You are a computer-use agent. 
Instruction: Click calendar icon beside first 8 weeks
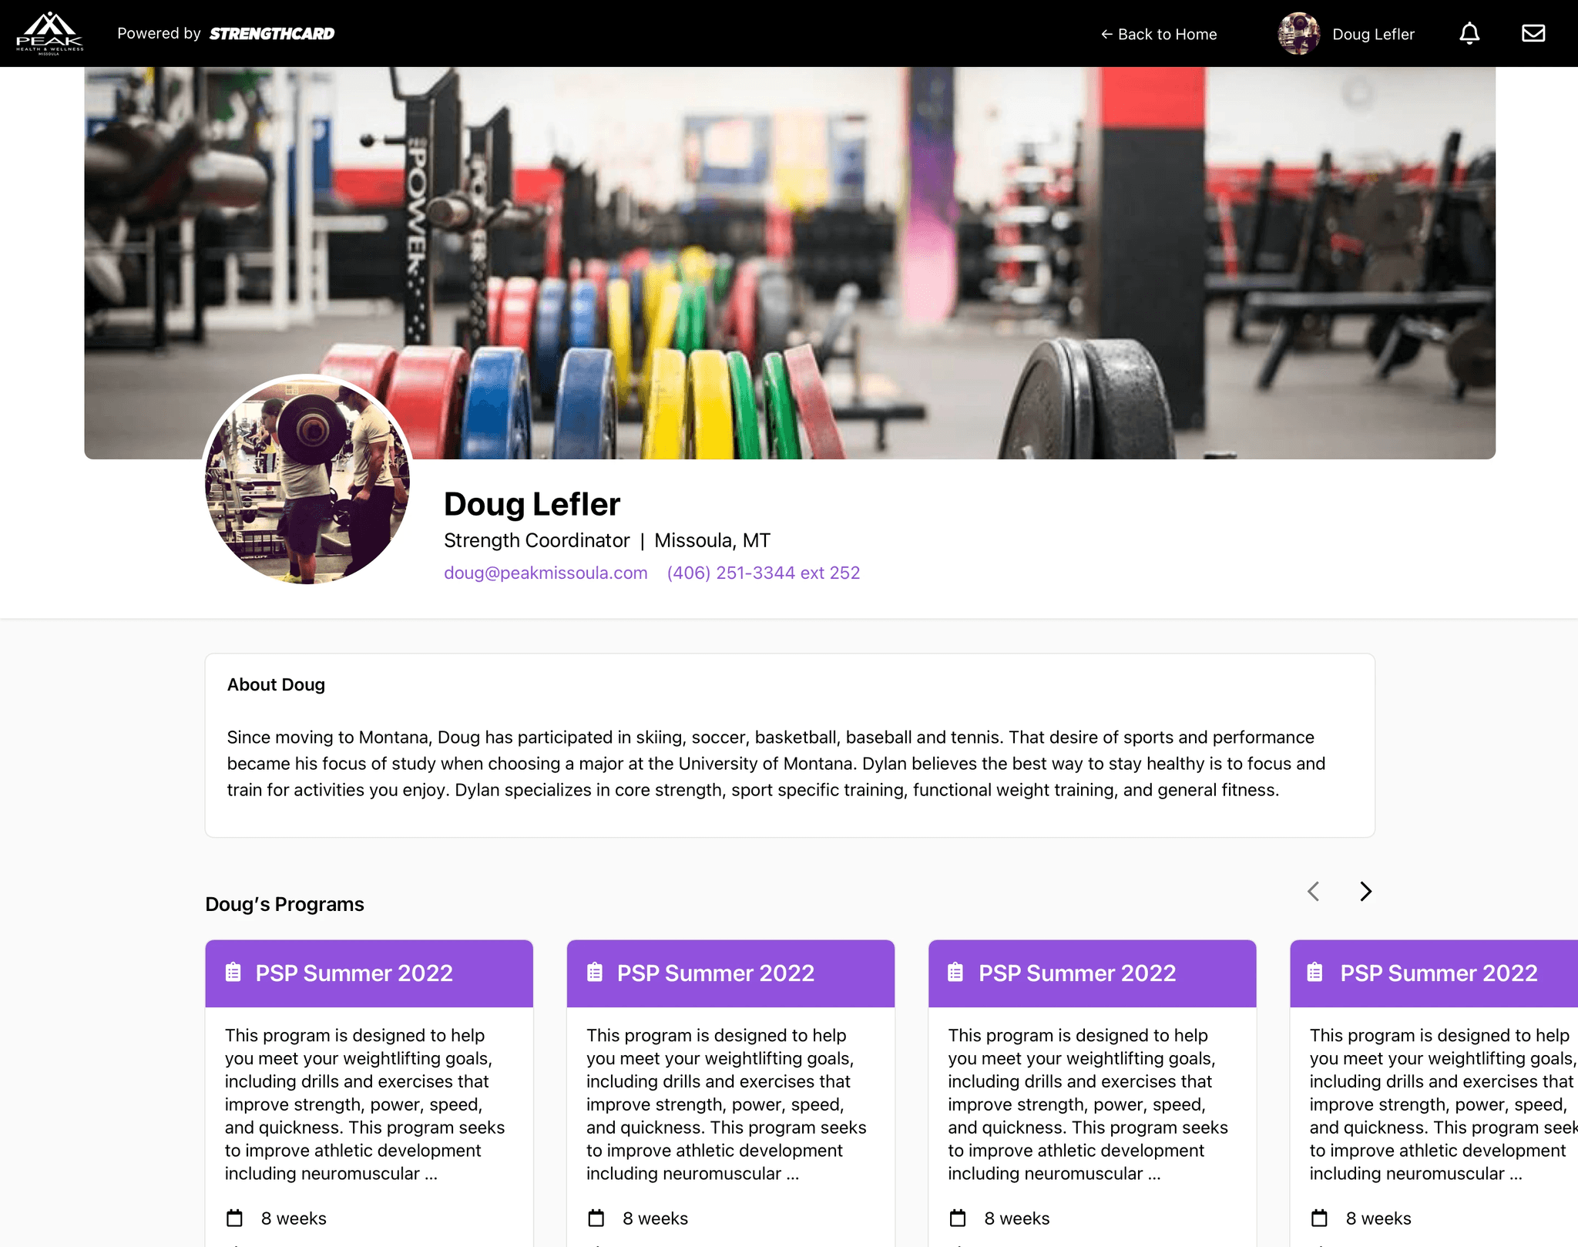pos(234,1218)
